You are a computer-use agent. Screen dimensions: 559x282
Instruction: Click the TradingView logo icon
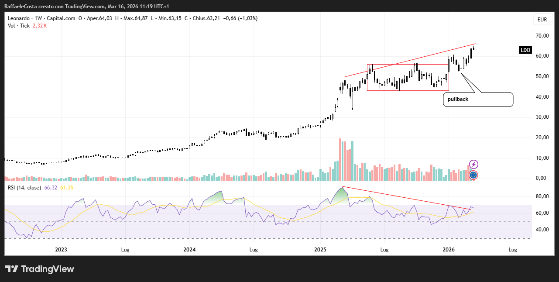(x=11, y=269)
